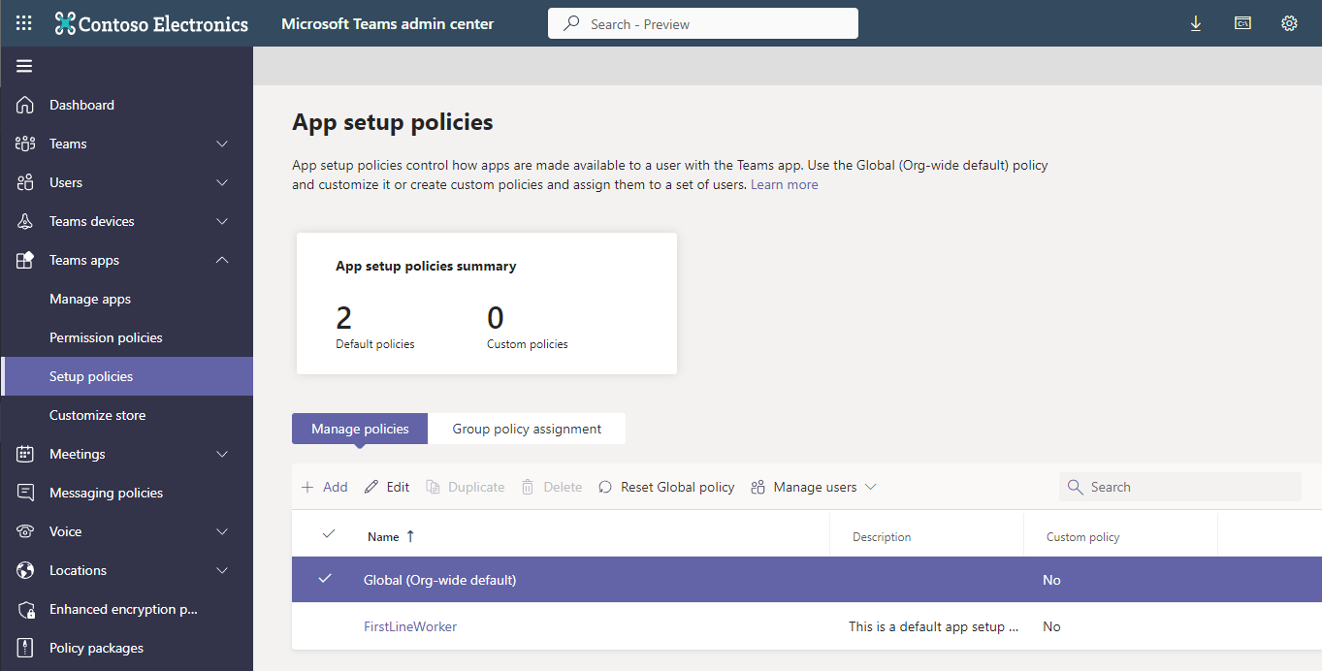Click the Teams apps grid icon

pos(25,260)
